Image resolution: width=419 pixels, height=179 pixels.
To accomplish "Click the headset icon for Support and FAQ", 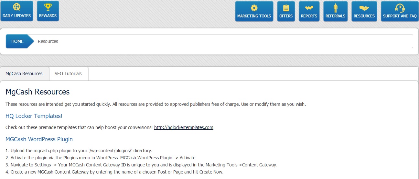I will [400, 8].
